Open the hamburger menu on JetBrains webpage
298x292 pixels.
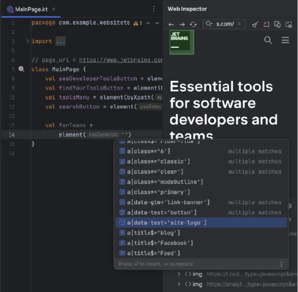[x=285, y=40]
